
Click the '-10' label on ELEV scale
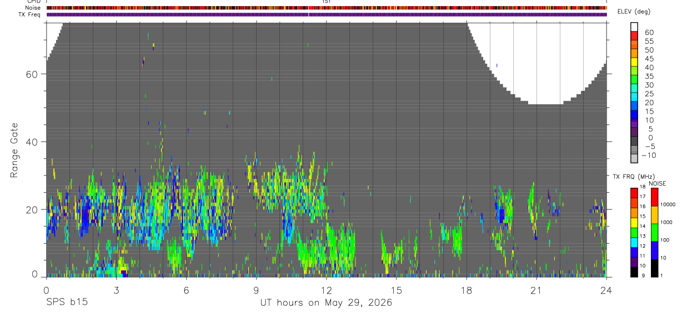pos(649,155)
